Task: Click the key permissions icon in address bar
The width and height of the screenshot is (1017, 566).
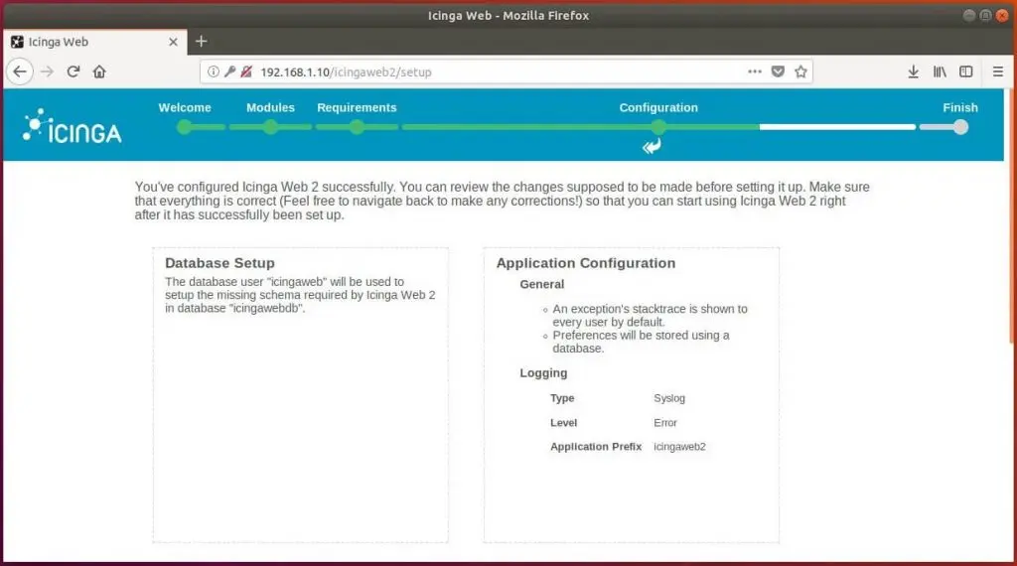Action: (229, 71)
